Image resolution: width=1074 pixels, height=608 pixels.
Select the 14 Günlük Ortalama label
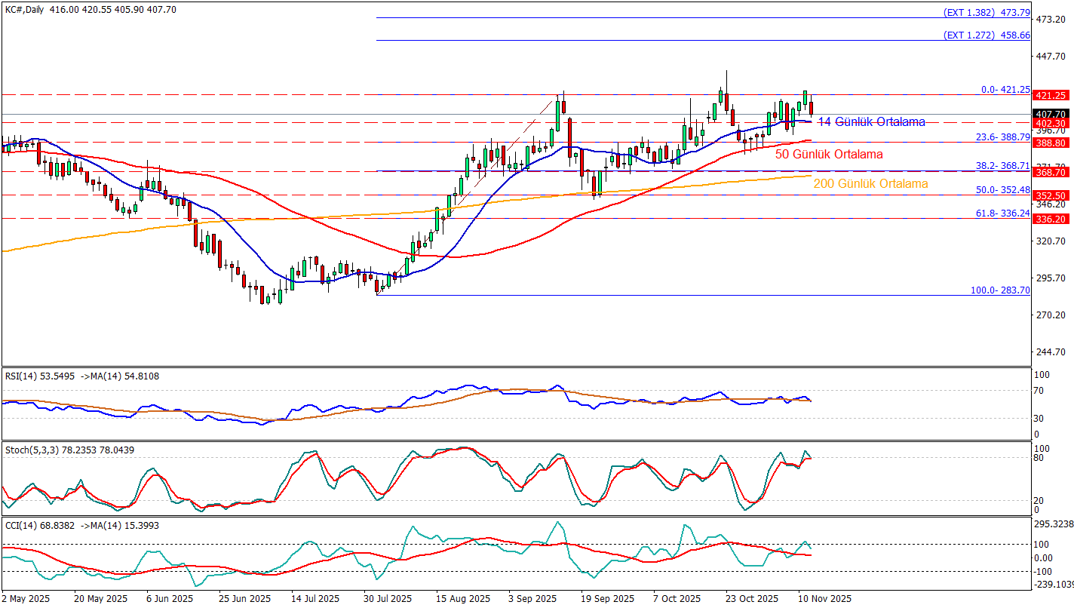click(871, 121)
